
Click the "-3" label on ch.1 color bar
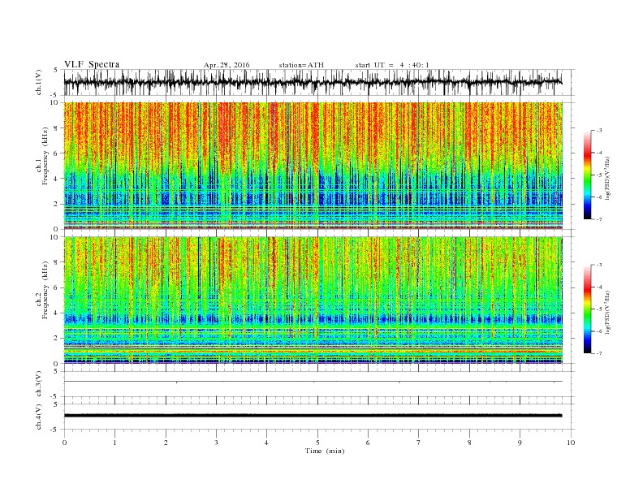coord(599,131)
